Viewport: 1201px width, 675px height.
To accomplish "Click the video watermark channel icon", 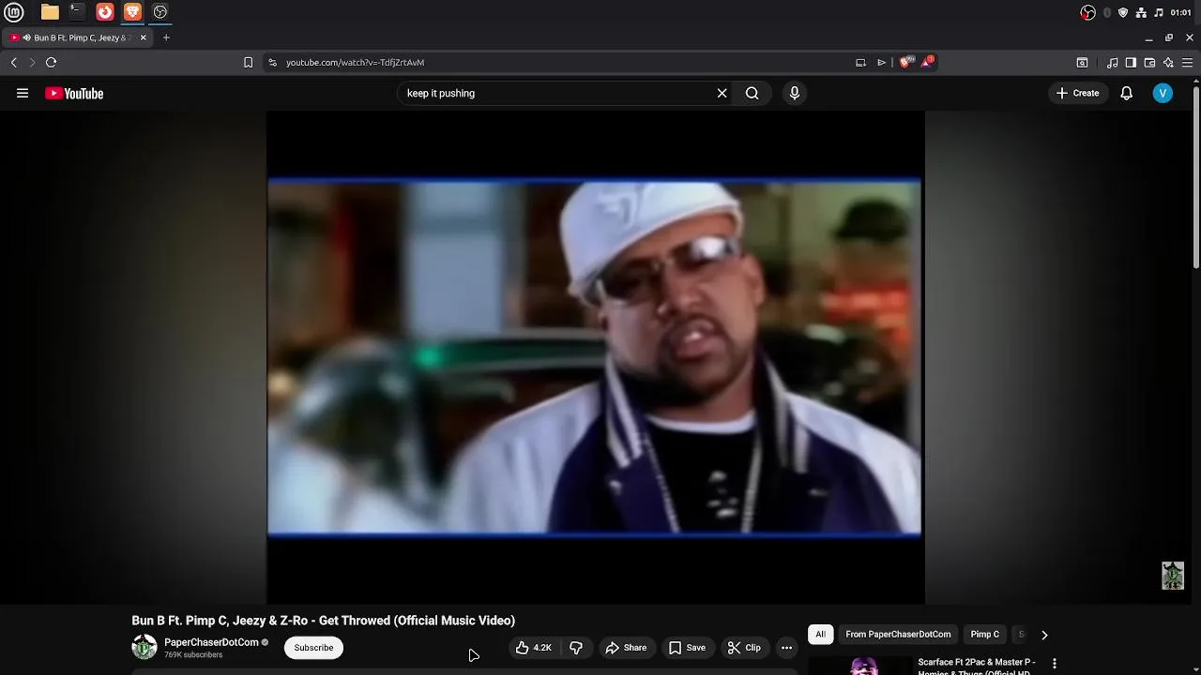I will tap(1173, 576).
